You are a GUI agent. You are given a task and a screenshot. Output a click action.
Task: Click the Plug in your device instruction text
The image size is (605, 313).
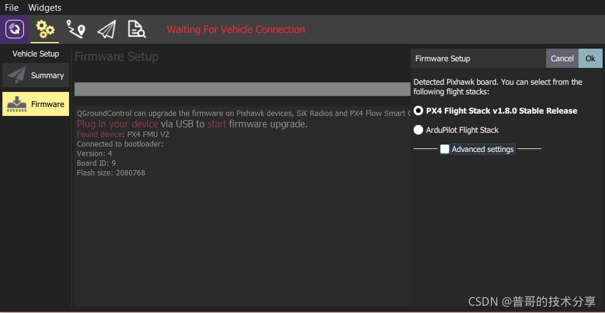pyautogui.click(x=192, y=124)
